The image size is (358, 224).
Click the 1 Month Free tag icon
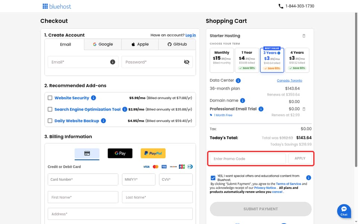211,115
